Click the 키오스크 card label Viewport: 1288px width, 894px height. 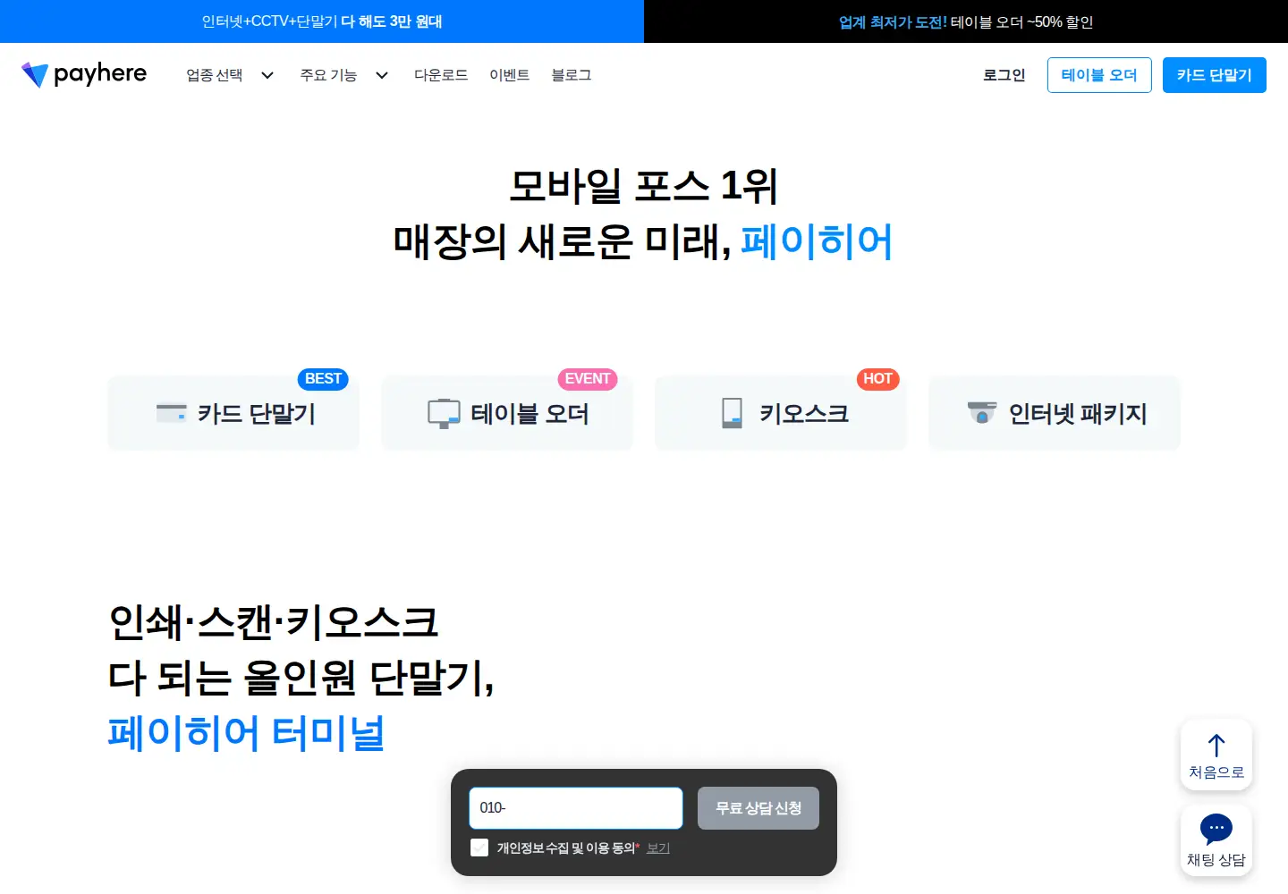(x=804, y=414)
